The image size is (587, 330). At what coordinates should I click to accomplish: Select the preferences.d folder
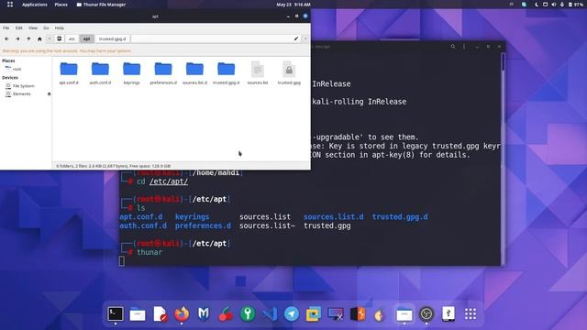(x=163, y=73)
